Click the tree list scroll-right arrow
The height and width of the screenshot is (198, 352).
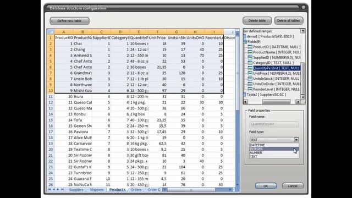(298, 102)
